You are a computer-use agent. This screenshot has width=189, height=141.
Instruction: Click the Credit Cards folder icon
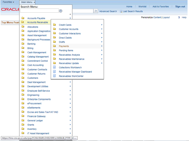pyautogui.click(x=54, y=25)
